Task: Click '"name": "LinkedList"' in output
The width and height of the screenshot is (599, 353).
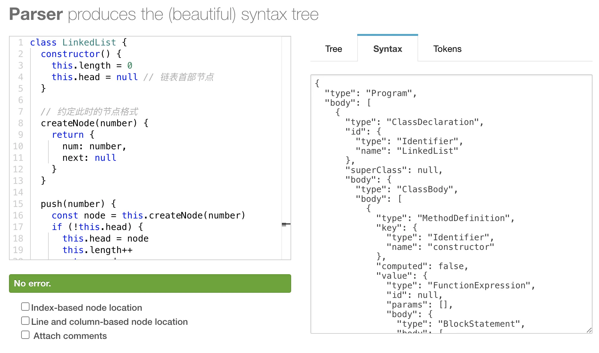Action: pos(407,151)
